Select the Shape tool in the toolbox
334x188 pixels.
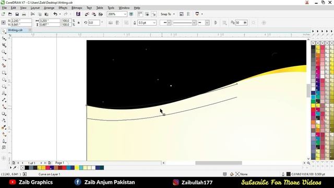pos(4,38)
